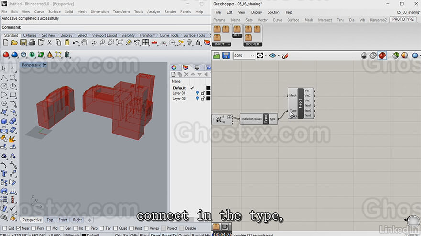Open Grasshopper file with green folder icon

pyautogui.click(x=217, y=56)
